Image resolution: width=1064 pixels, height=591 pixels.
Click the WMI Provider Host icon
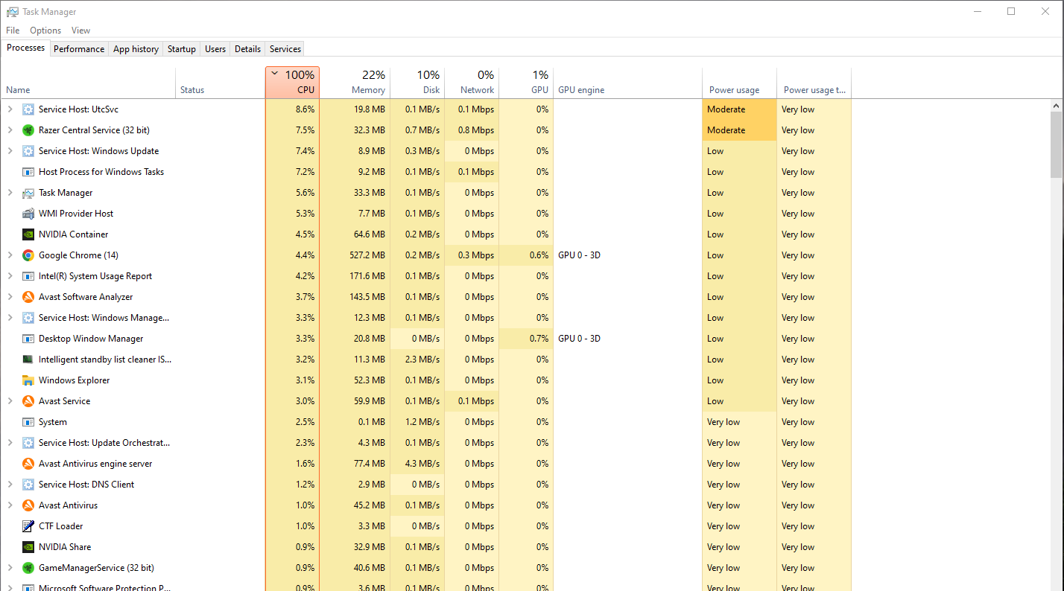point(28,214)
